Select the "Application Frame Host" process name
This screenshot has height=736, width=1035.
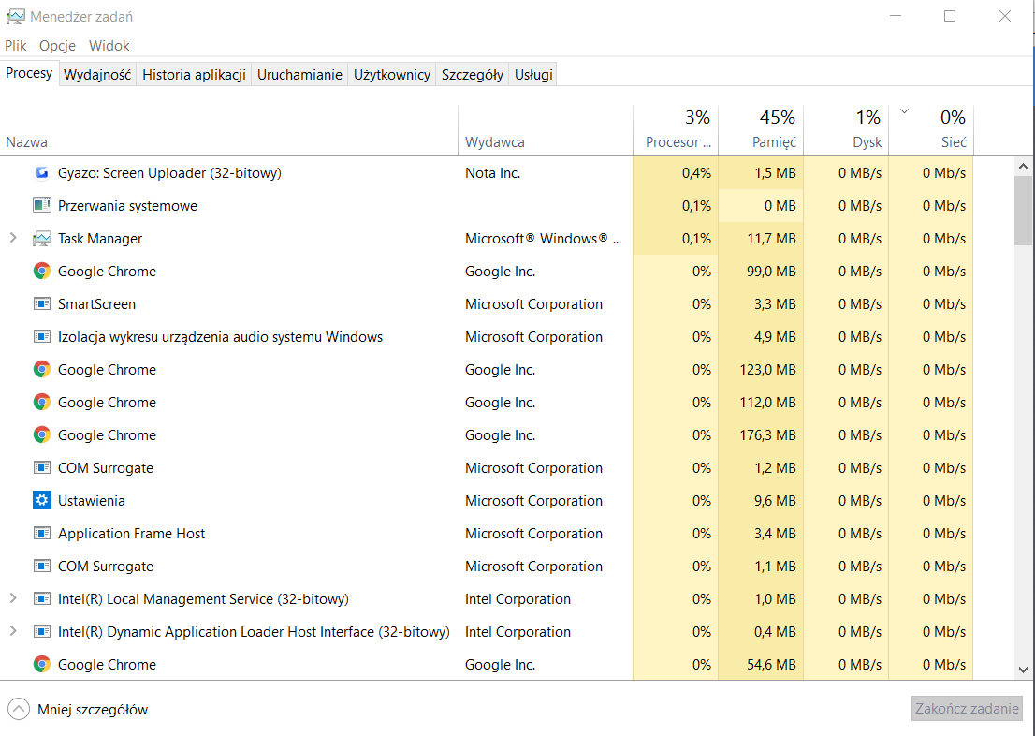pyautogui.click(x=131, y=534)
